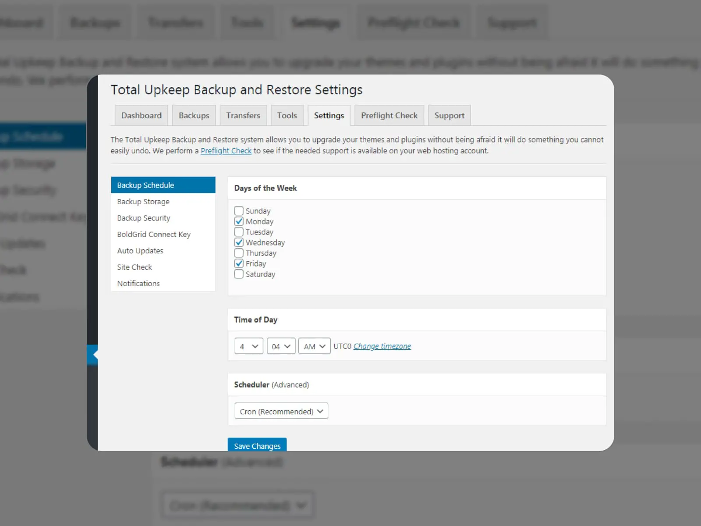The image size is (701, 526).
Task: Open the Transfers tab
Action: 243,115
